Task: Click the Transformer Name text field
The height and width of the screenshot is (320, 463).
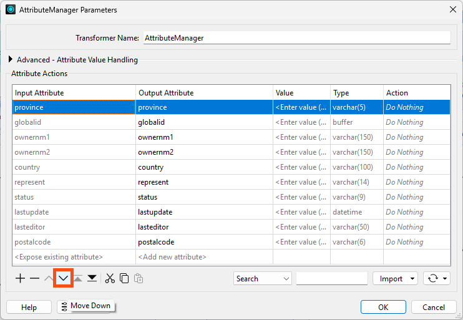Action: (296, 38)
